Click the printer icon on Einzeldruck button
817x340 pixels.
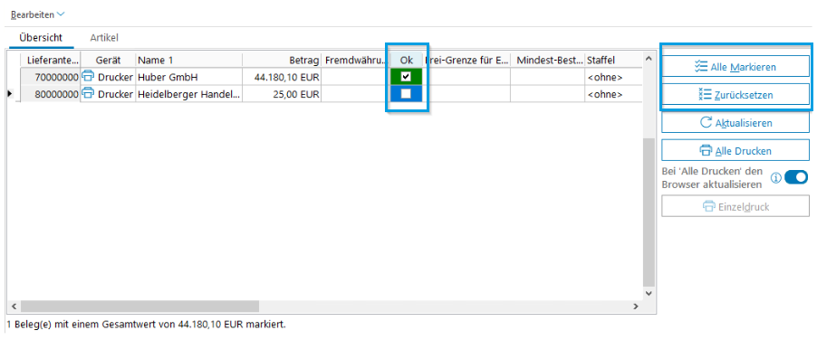[x=709, y=206]
